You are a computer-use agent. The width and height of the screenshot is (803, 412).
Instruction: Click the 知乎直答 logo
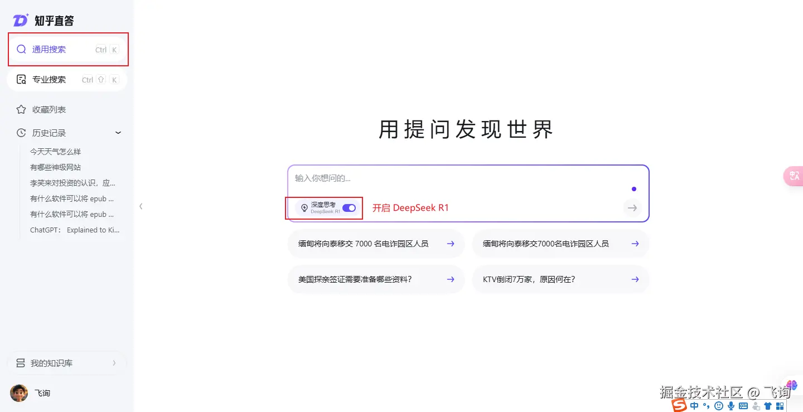(43, 21)
